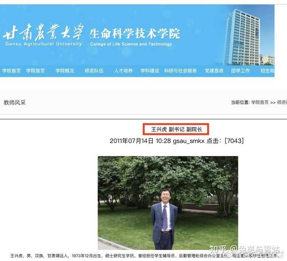Click the 生命科学技术学院 college title banner
Screen dimensions: 287x261
pyautogui.click(x=135, y=37)
